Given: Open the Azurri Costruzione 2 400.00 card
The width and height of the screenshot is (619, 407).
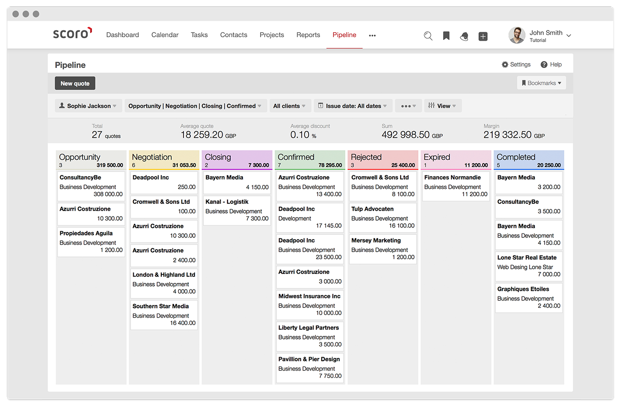Looking at the screenshot, I should pos(164,256).
